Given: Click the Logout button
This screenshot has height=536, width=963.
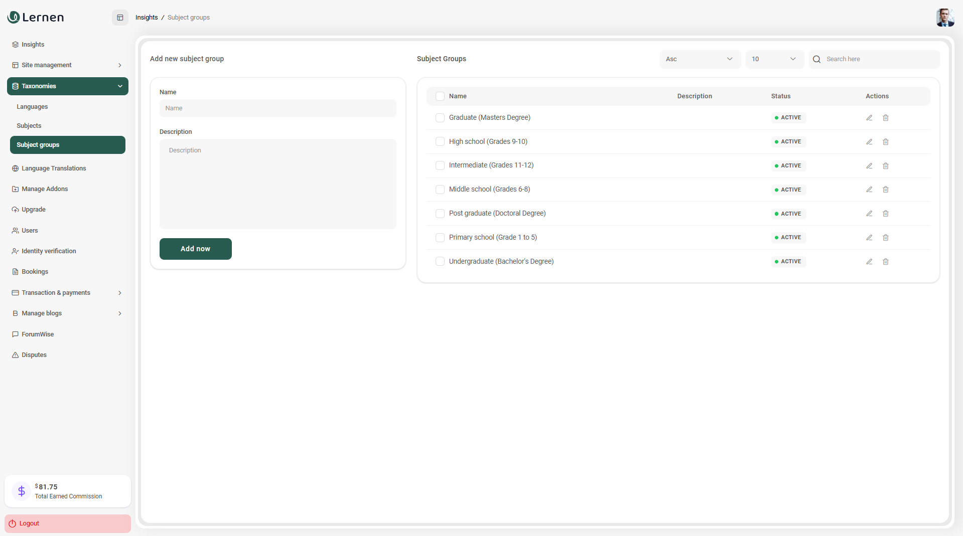Looking at the screenshot, I should (x=68, y=523).
